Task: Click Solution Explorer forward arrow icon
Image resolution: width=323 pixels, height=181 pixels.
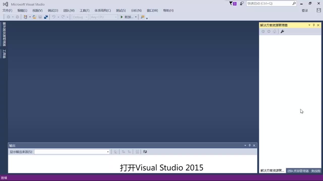Action: point(269,31)
